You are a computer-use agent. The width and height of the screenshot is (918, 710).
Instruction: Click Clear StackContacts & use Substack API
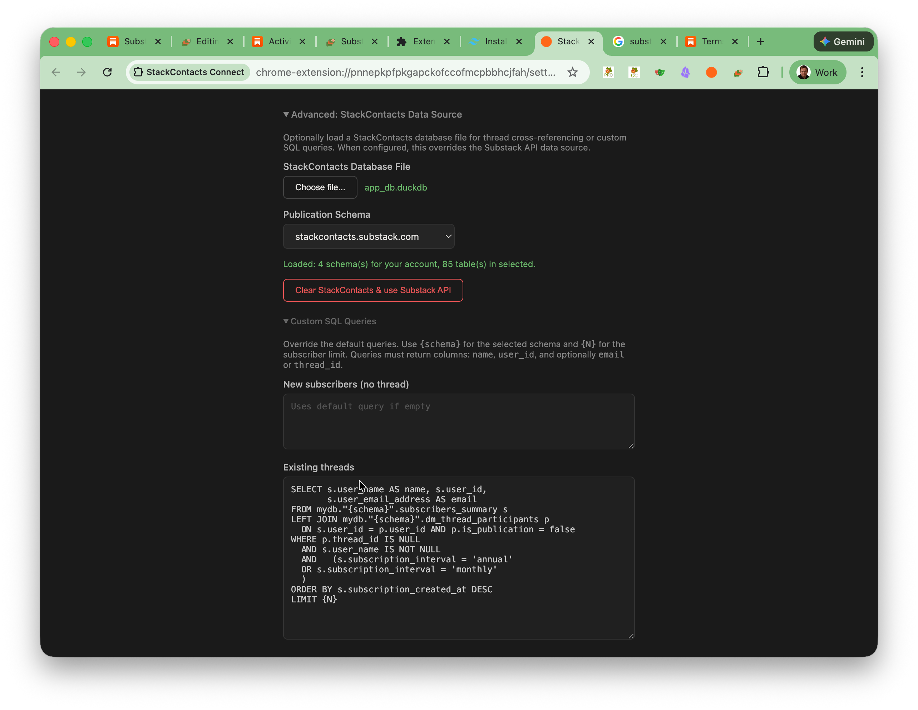pos(373,291)
